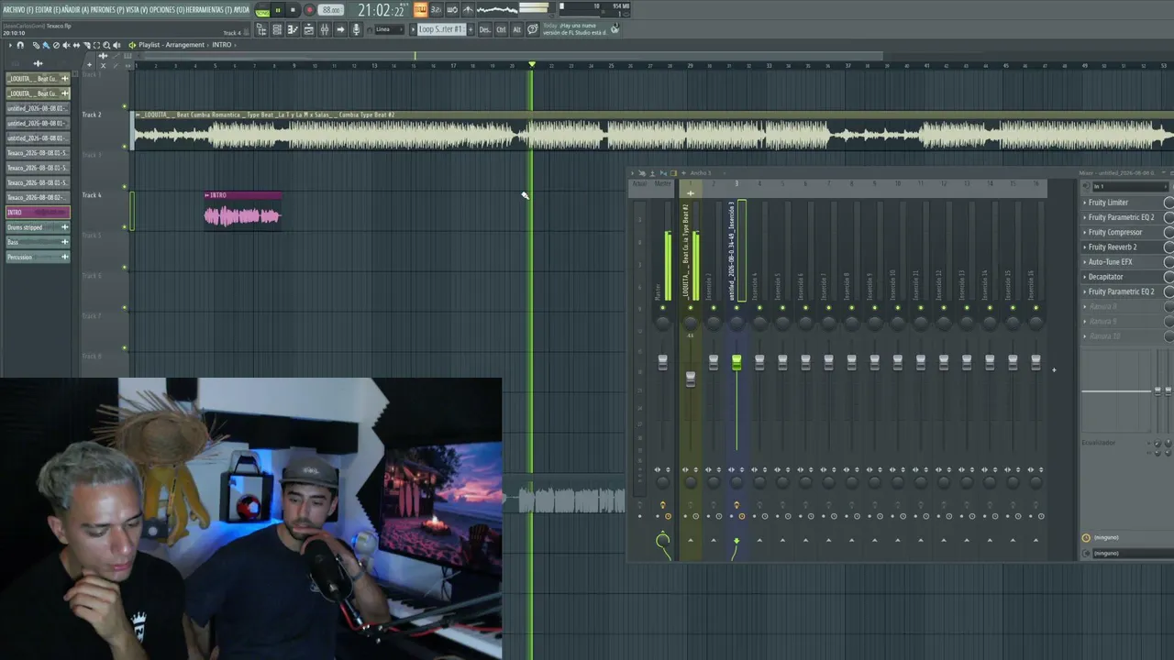This screenshot has height=660, width=1174.
Task: Expand the Decapitator slot arrow
Action: (1085, 277)
